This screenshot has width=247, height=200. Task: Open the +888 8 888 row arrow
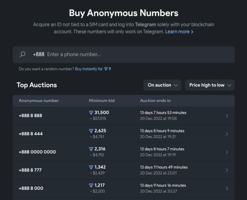(x=227, y=115)
